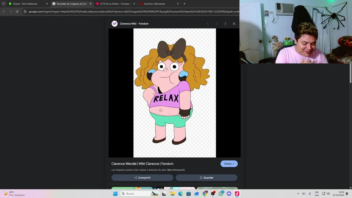Go back to previous page
This screenshot has width=352, height=198.
[x=4, y=12]
